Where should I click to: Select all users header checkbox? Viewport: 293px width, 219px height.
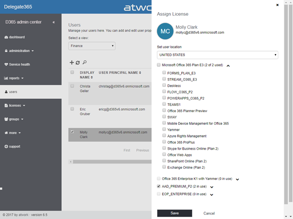click(72, 72)
